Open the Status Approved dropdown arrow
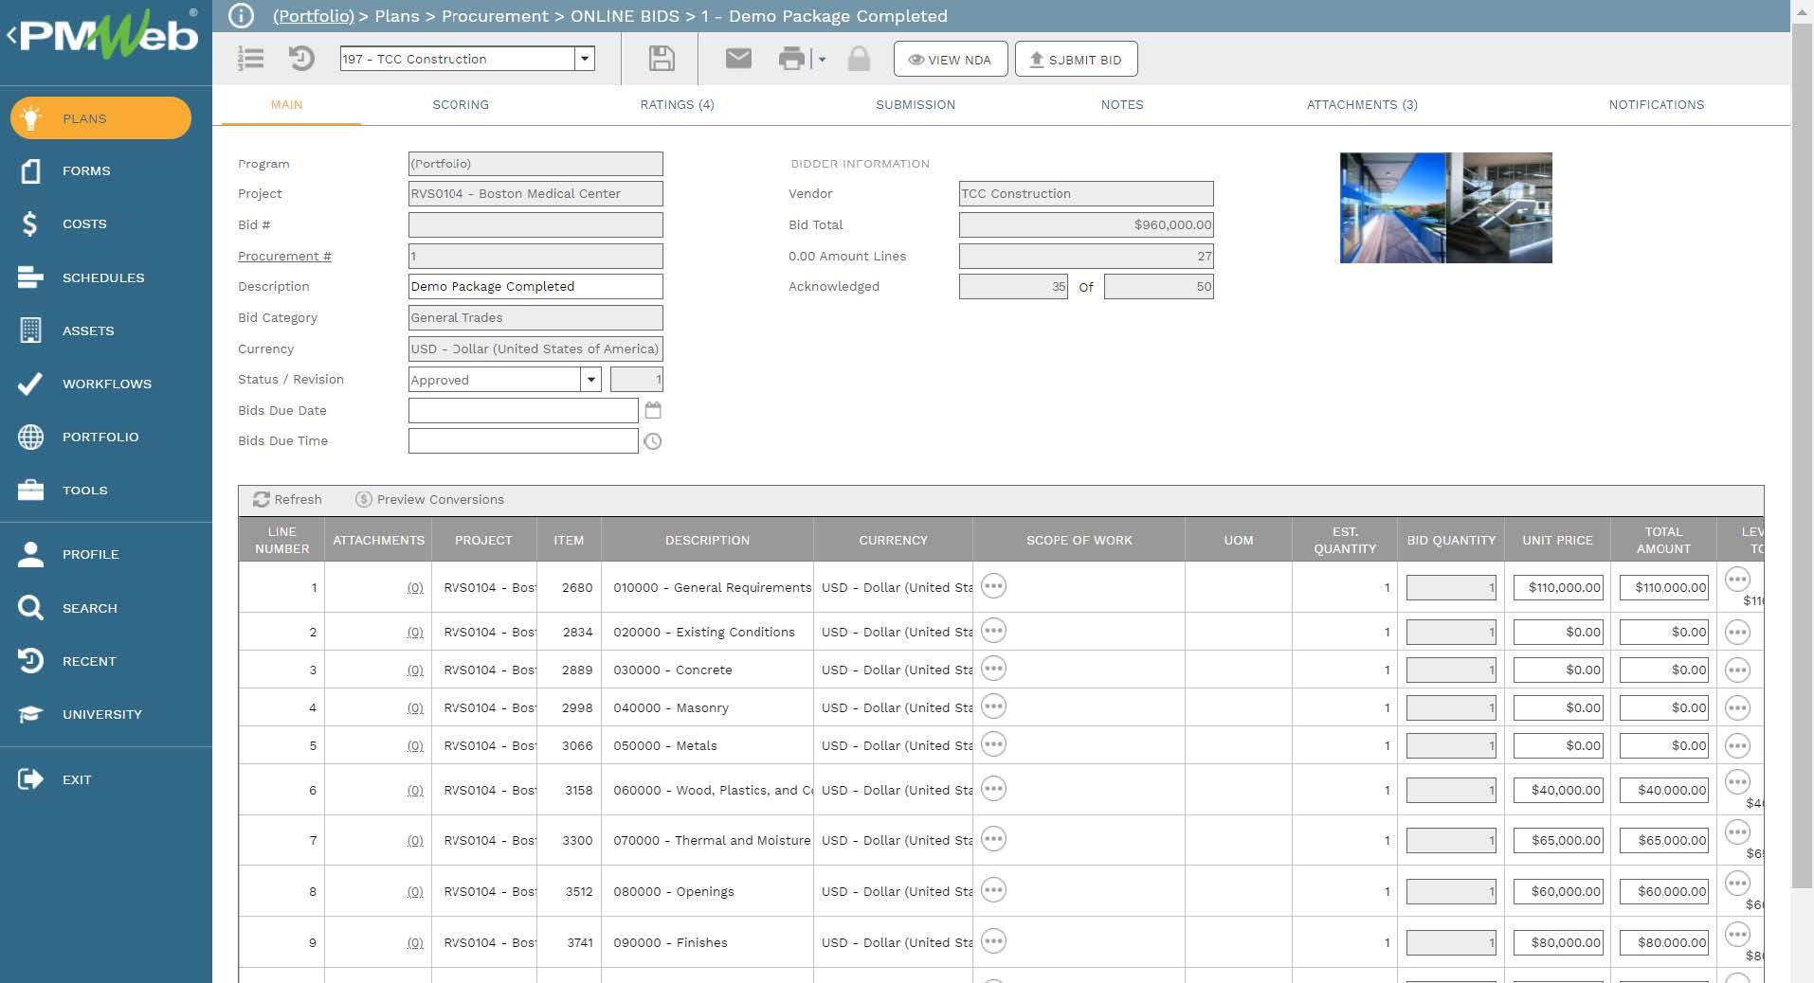1814x983 pixels. coord(591,380)
